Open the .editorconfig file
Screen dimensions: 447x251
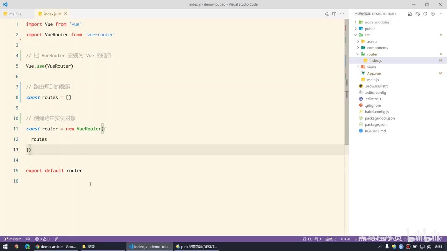pos(398,92)
